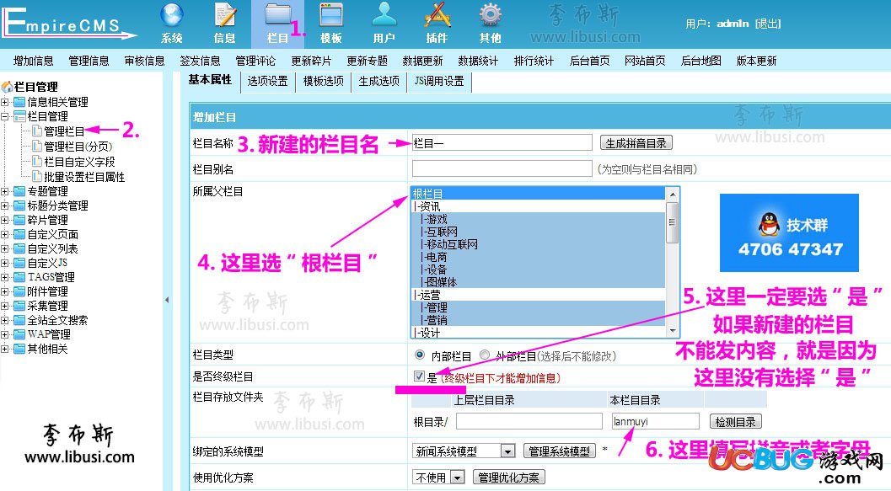The image size is (891, 491).
Task: Click the folder icon beside TAGS管理
Action: (20, 277)
